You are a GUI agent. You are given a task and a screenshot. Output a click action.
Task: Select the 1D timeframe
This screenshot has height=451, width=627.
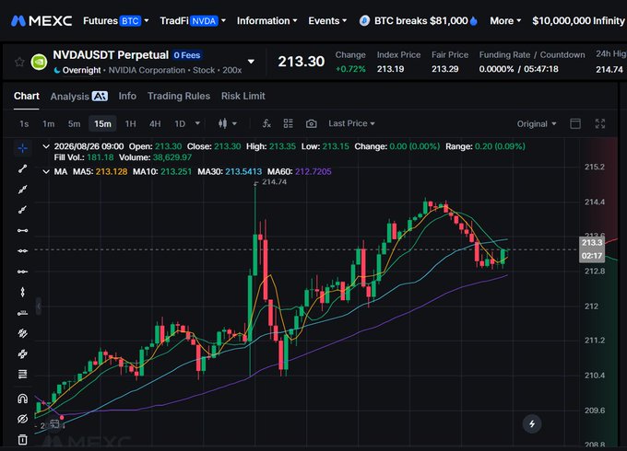coord(180,123)
